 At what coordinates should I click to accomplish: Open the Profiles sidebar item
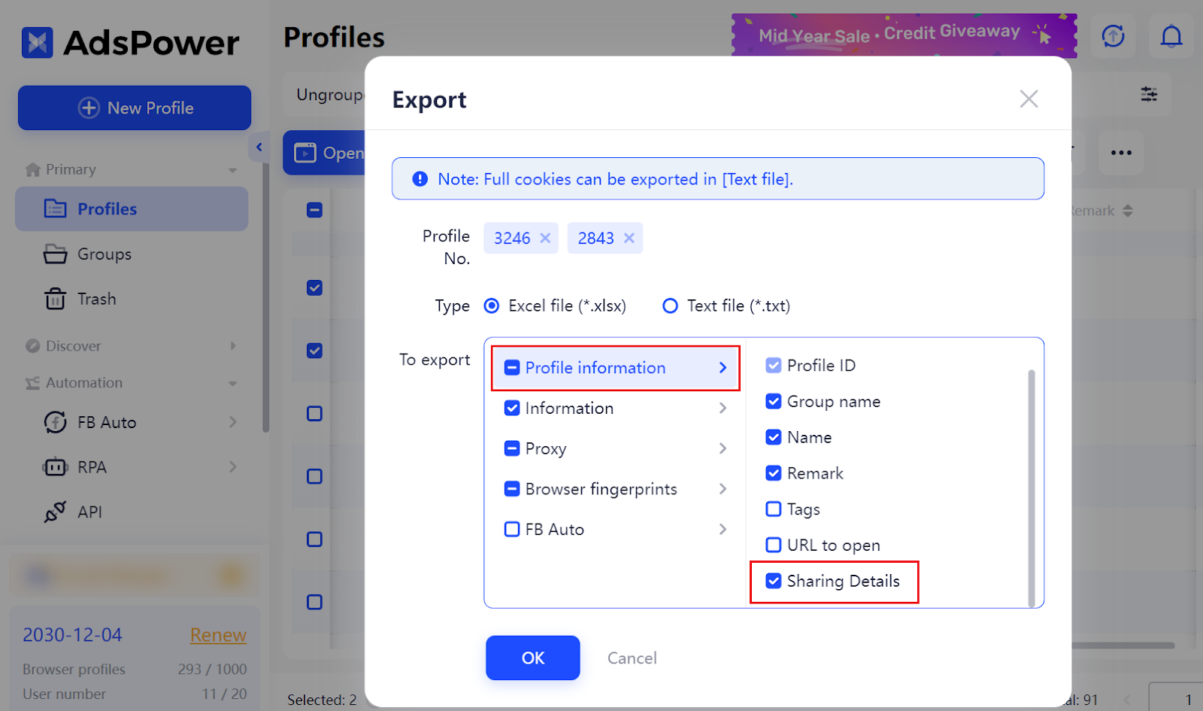coord(132,209)
